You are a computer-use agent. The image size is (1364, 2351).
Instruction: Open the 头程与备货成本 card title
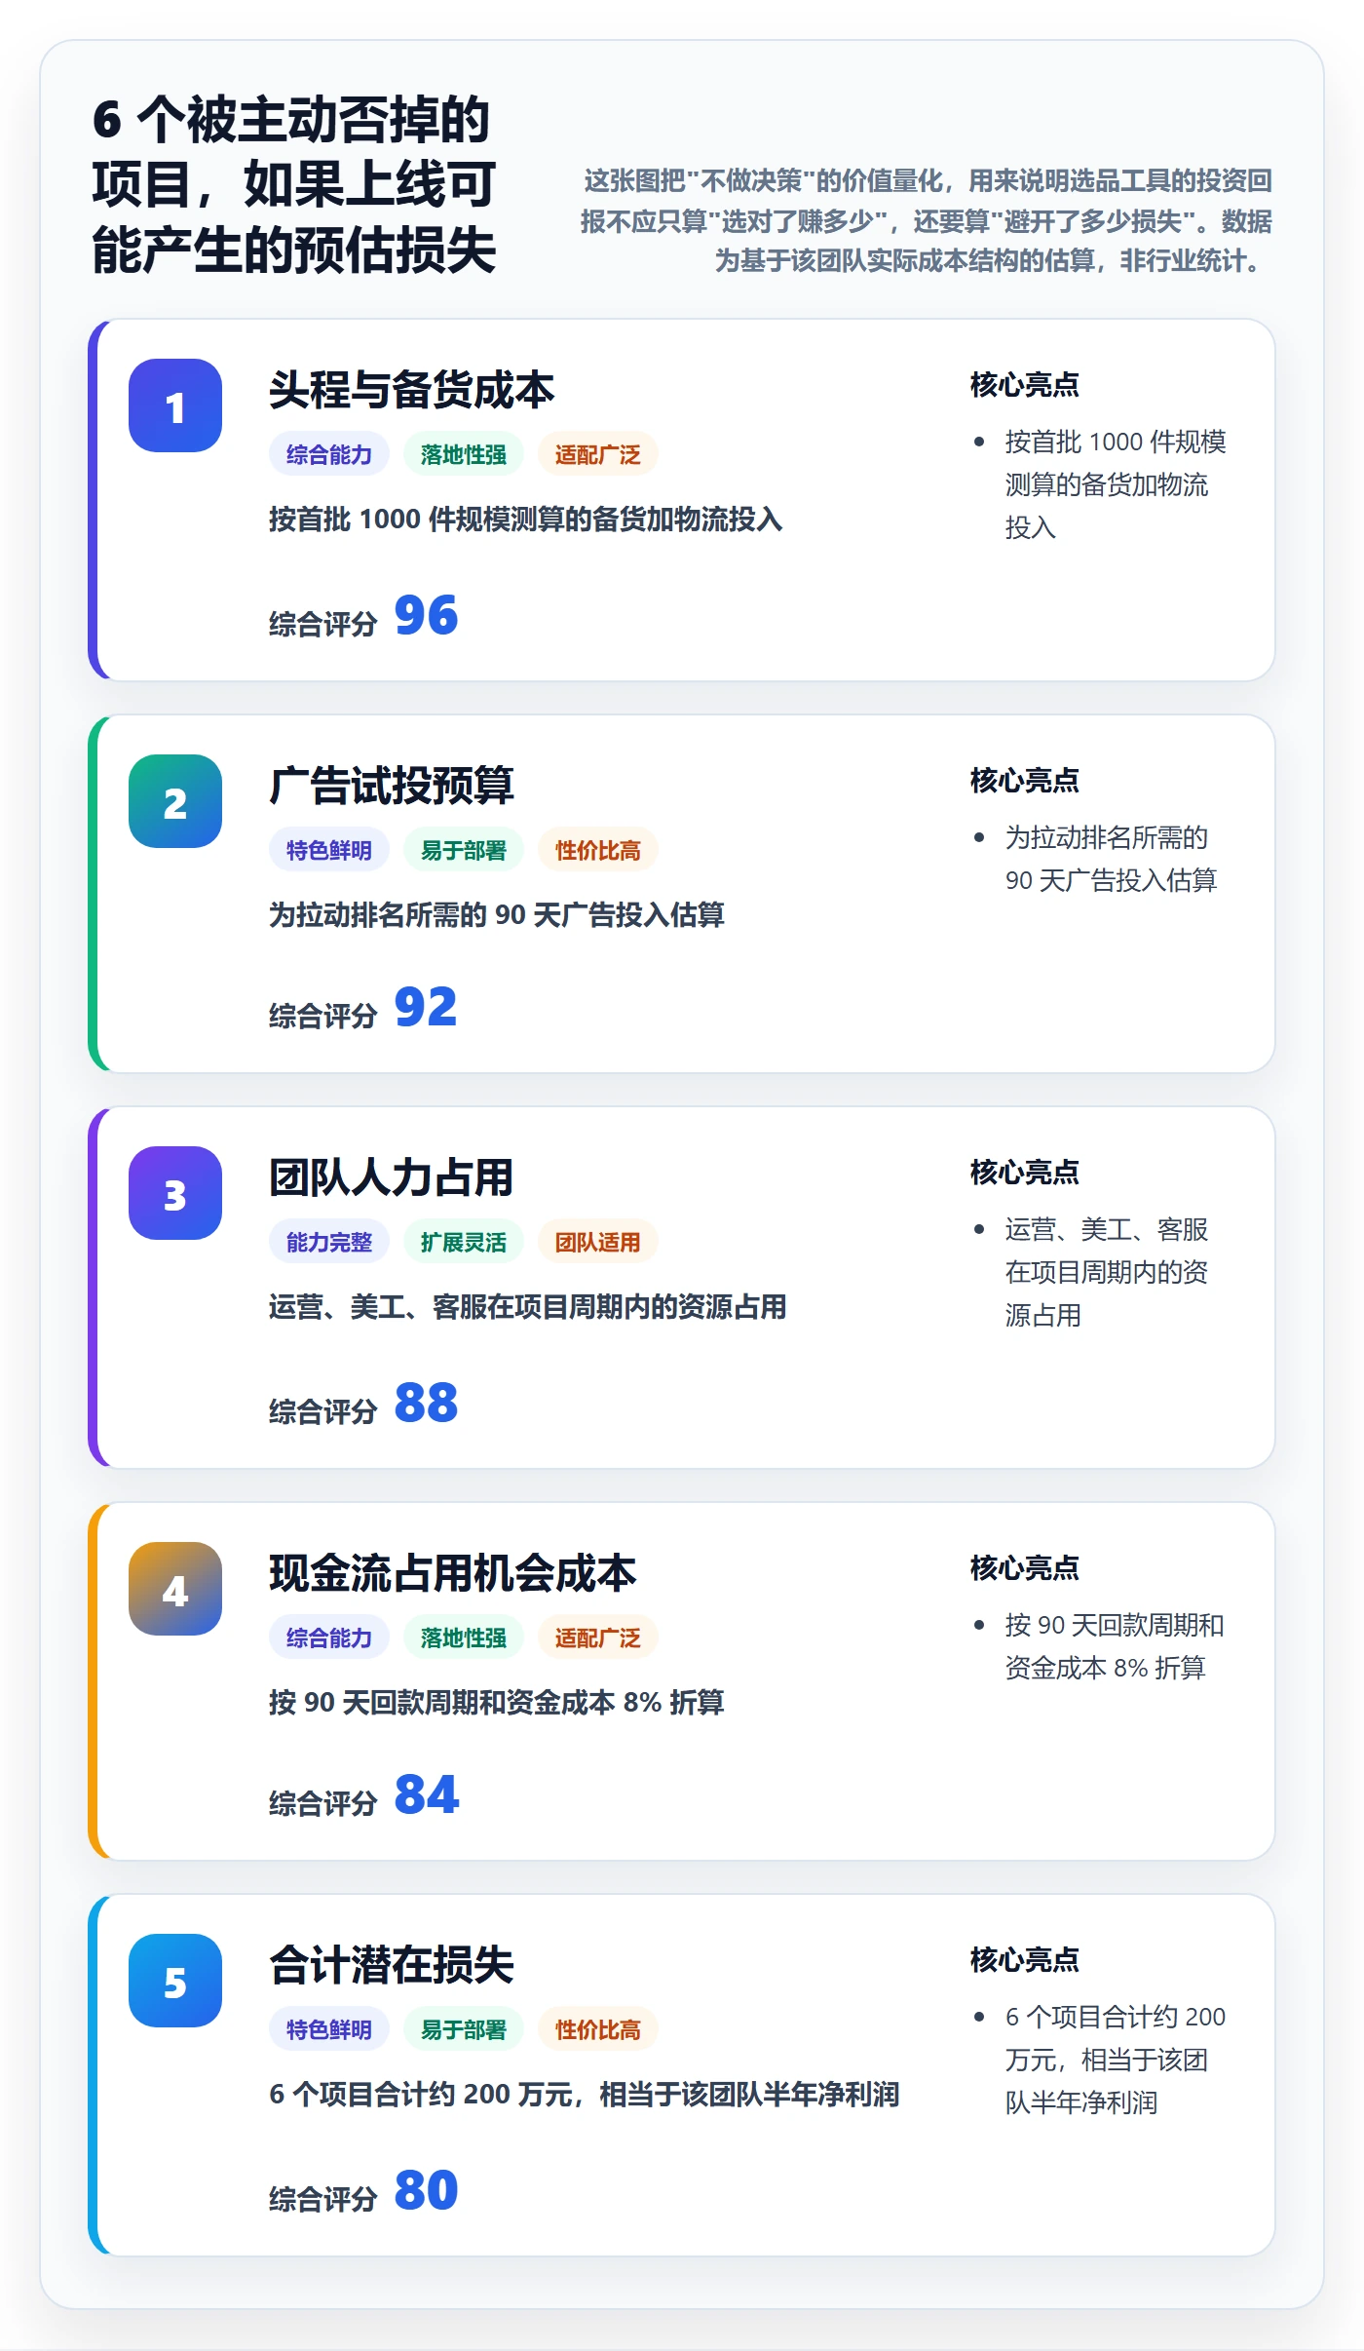pyautogui.click(x=411, y=390)
